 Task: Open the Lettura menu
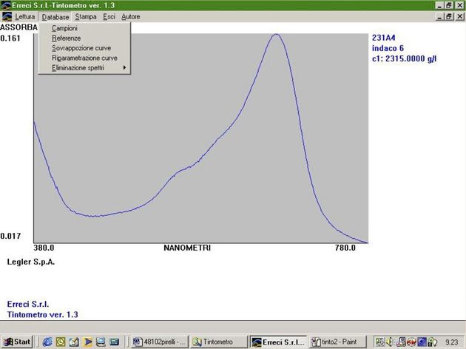click(25, 16)
